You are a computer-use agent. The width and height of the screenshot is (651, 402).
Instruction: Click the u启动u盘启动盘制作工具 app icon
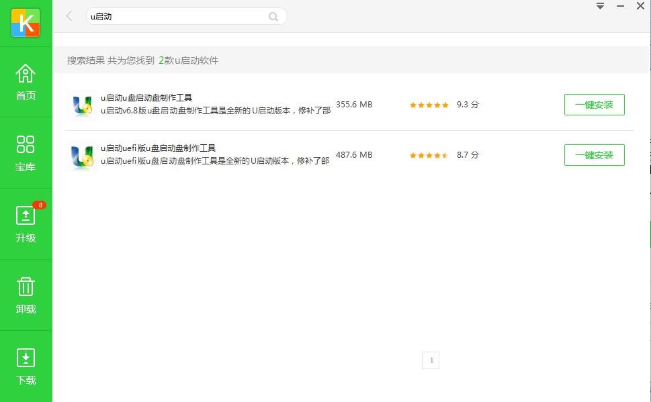pos(82,105)
